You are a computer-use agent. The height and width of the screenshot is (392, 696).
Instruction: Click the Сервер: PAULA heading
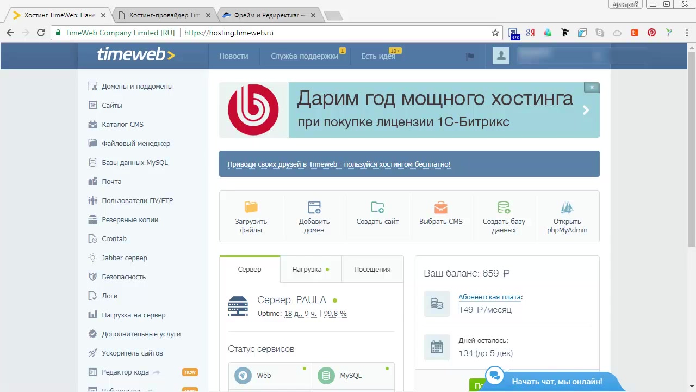tap(291, 300)
